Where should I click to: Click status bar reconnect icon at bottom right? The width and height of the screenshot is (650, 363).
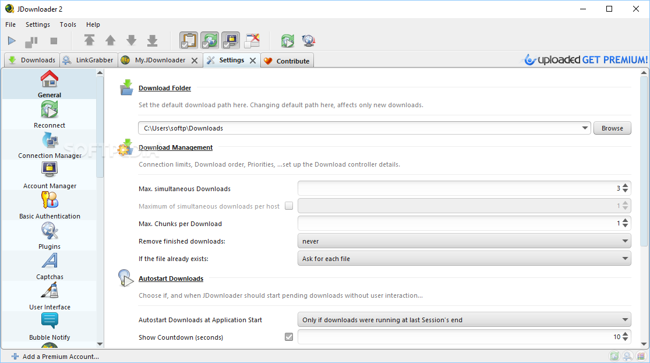614,356
